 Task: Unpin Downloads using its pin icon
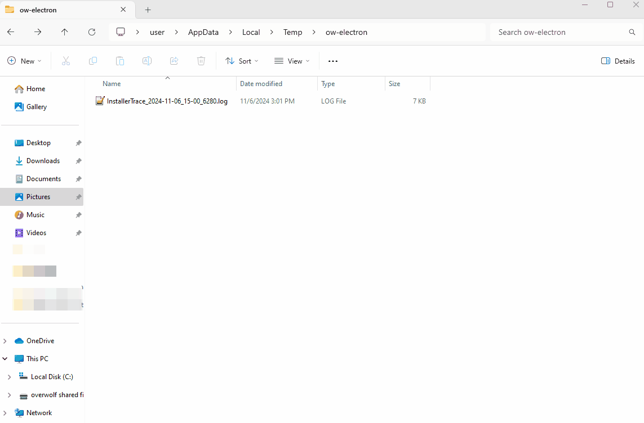click(78, 161)
